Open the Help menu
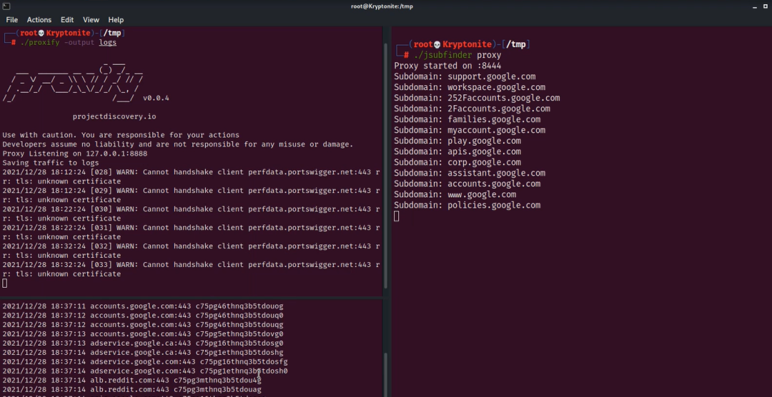Image resolution: width=772 pixels, height=397 pixels. pyautogui.click(x=116, y=20)
